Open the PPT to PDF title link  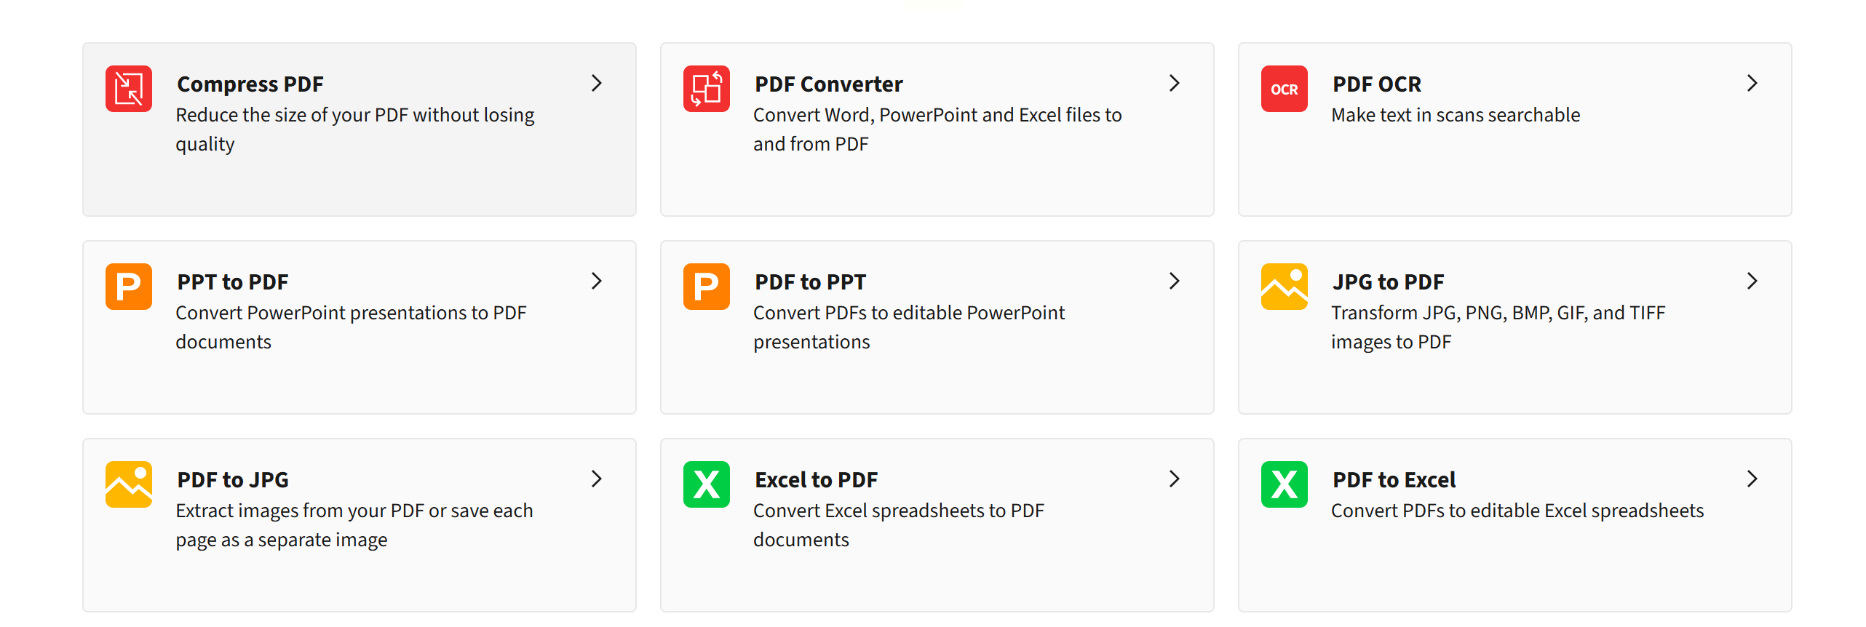[x=232, y=282]
